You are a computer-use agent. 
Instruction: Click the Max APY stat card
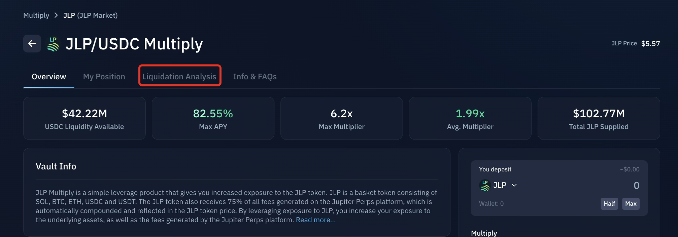(213, 118)
